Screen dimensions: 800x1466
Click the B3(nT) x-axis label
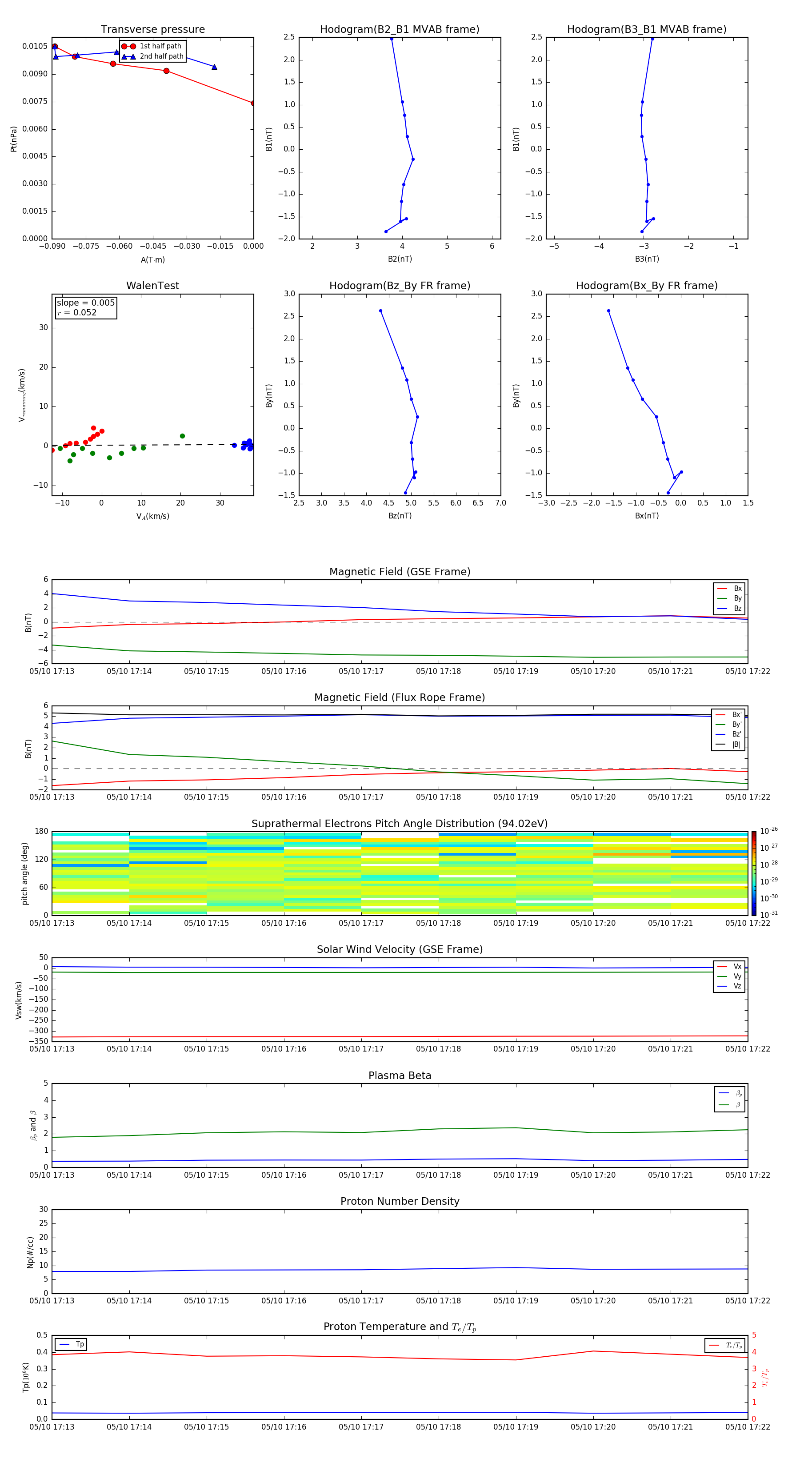pyautogui.click(x=647, y=259)
